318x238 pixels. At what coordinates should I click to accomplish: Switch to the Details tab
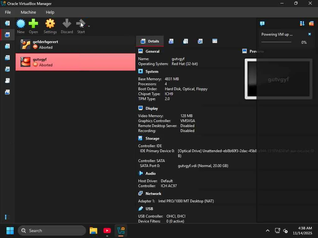150,41
